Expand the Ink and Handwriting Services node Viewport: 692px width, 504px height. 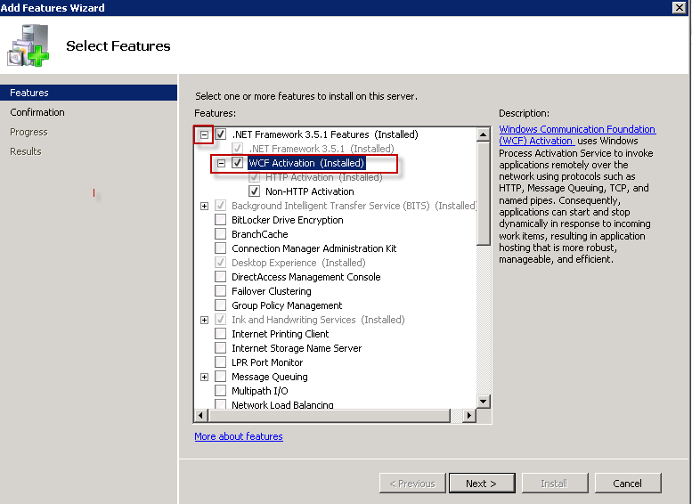click(204, 320)
